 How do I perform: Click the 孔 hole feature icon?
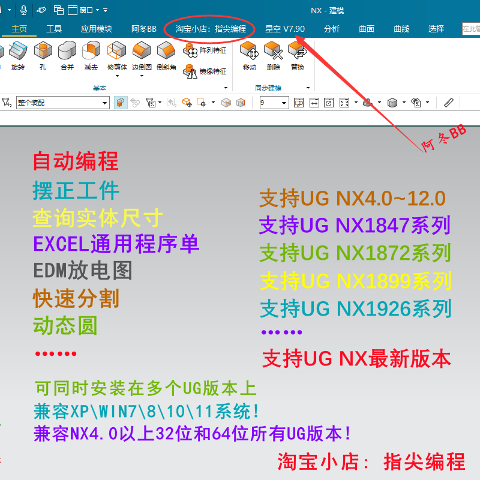[x=43, y=56]
